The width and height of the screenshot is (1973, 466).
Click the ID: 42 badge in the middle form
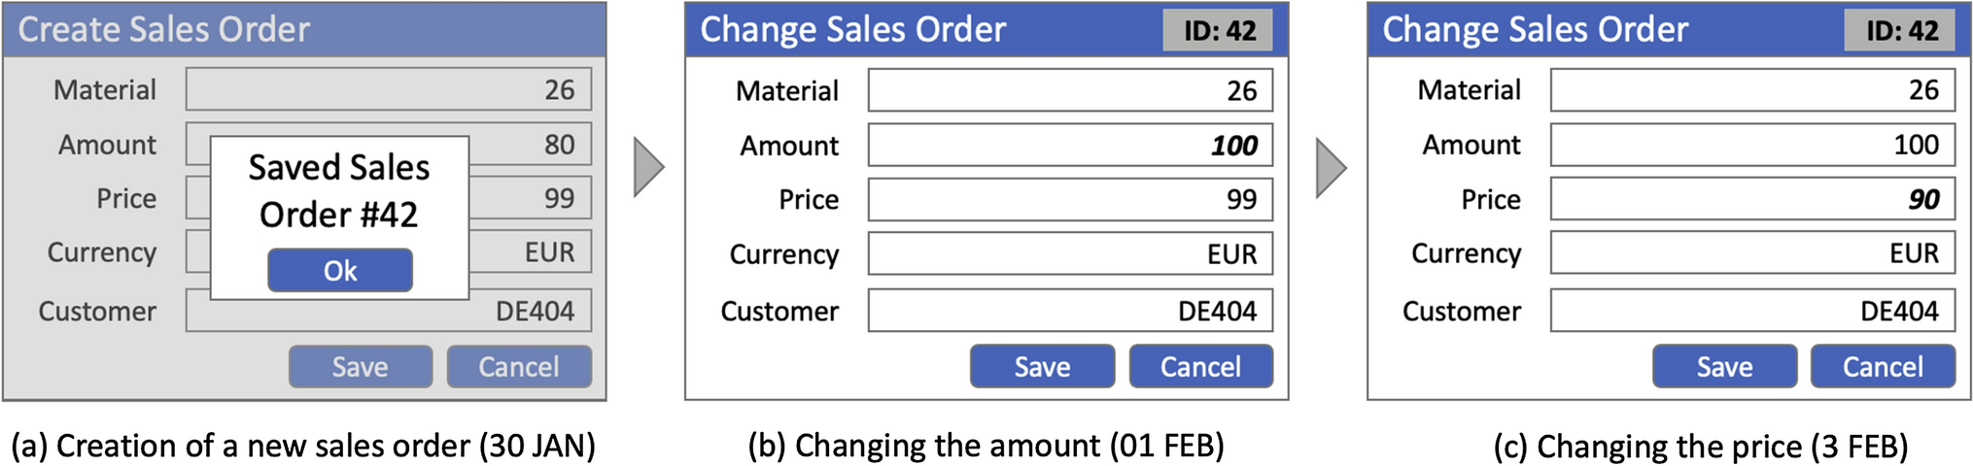pyautogui.click(x=1220, y=30)
